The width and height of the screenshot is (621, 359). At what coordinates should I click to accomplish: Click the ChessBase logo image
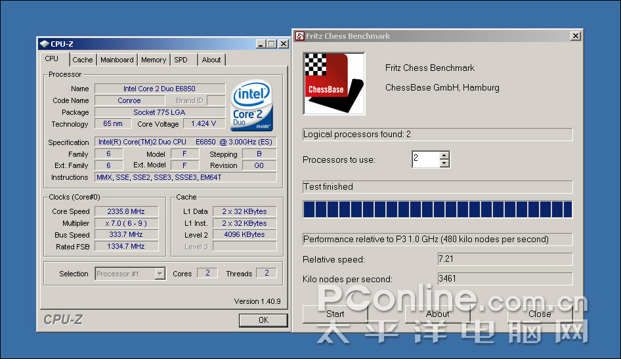pos(334,83)
